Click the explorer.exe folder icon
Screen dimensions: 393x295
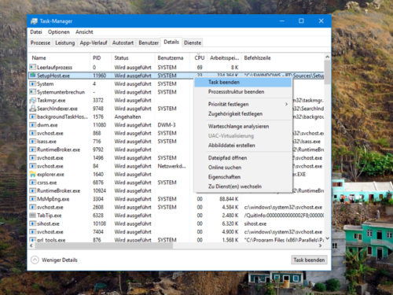pos(32,174)
